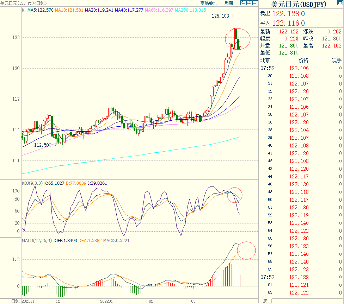Click the 112.500 low price marker

43,145
